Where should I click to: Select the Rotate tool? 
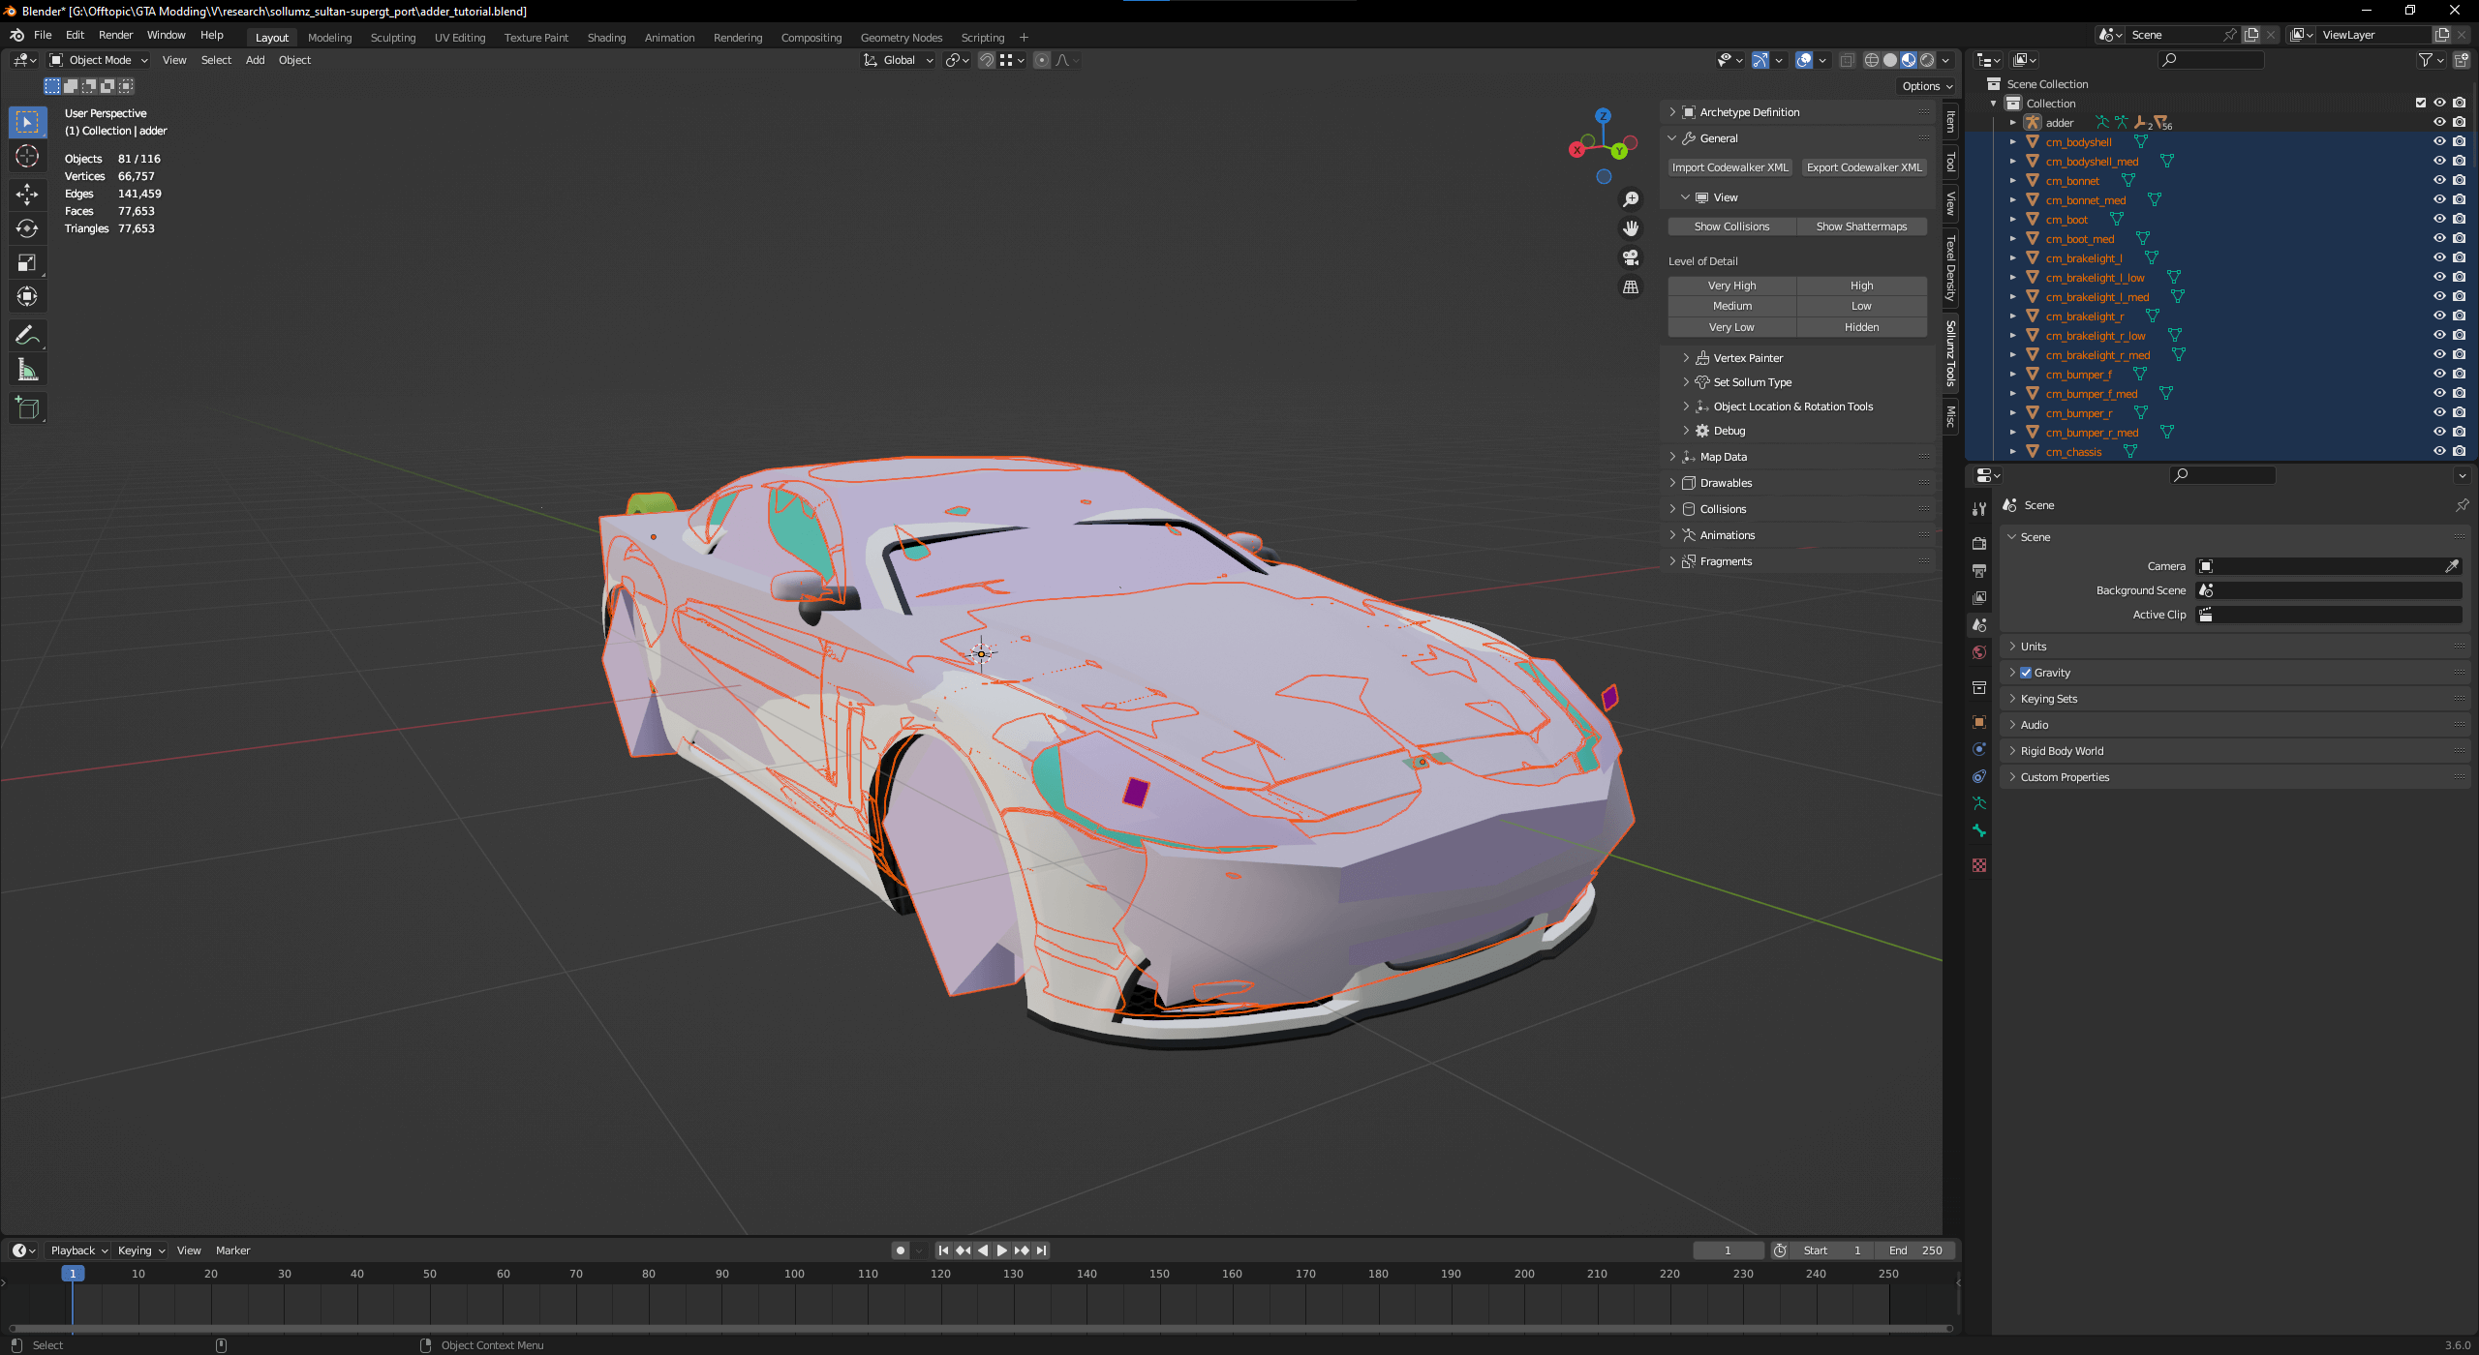(27, 228)
